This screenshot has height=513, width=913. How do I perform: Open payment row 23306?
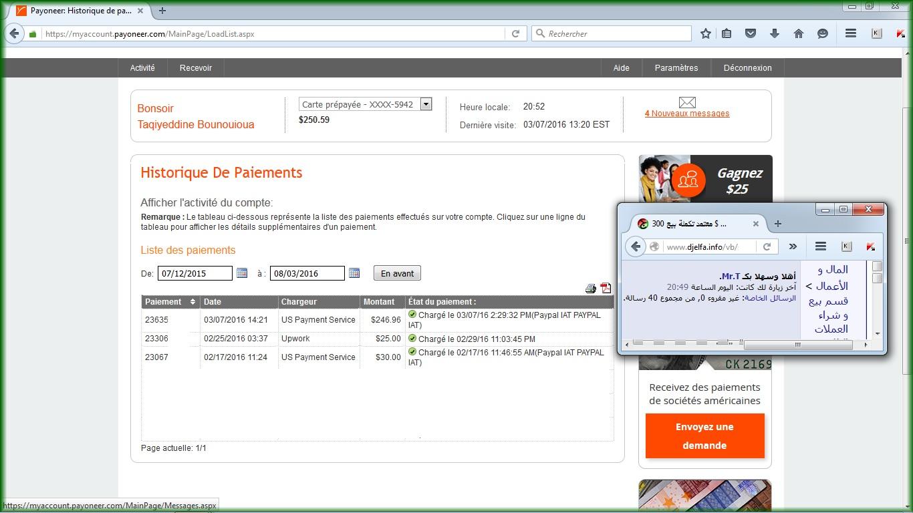377,339
